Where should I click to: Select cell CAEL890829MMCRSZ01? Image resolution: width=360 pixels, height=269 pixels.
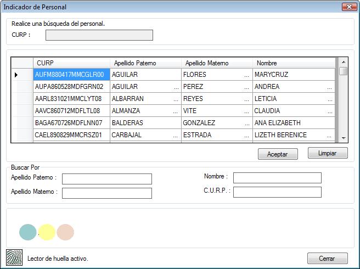[72, 135]
